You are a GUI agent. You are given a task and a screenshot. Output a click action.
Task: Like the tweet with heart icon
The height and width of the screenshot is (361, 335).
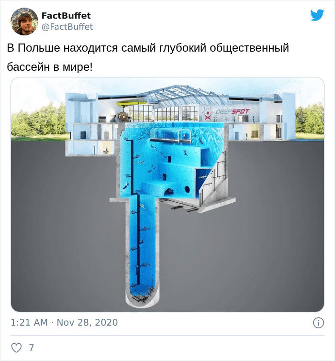pos(17,348)
